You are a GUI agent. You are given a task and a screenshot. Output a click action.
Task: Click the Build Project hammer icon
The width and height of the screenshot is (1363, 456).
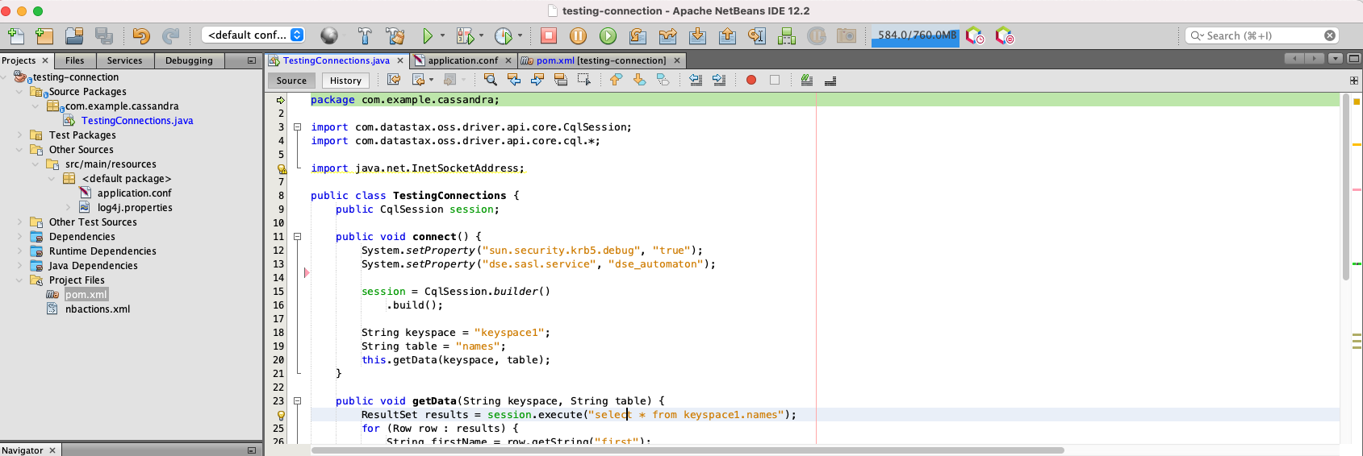coord(365,35)
